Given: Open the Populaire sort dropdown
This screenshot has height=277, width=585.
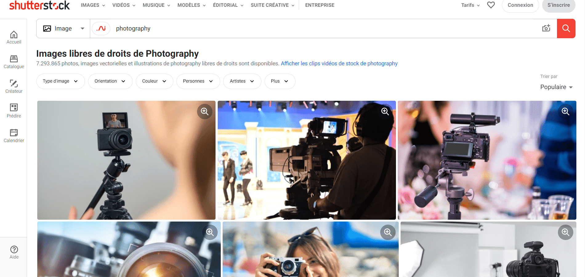Looking at the screenshot, I should coord(556,87).
